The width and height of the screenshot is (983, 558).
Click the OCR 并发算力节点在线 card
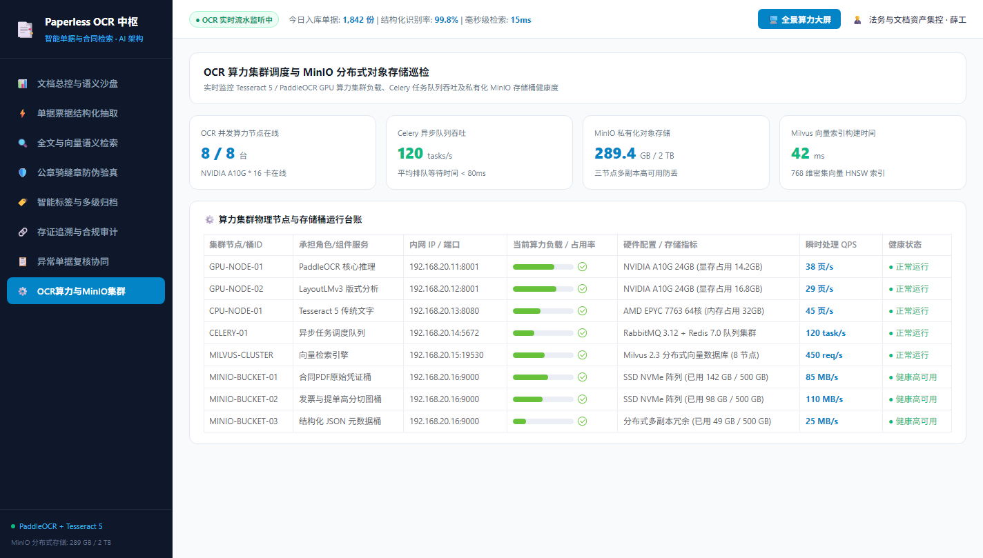(x=282, y=152)
